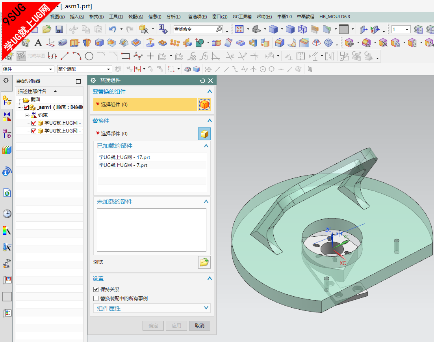Collapse the 替换件 section
This screenshot has width=434, height=342.
210,120
